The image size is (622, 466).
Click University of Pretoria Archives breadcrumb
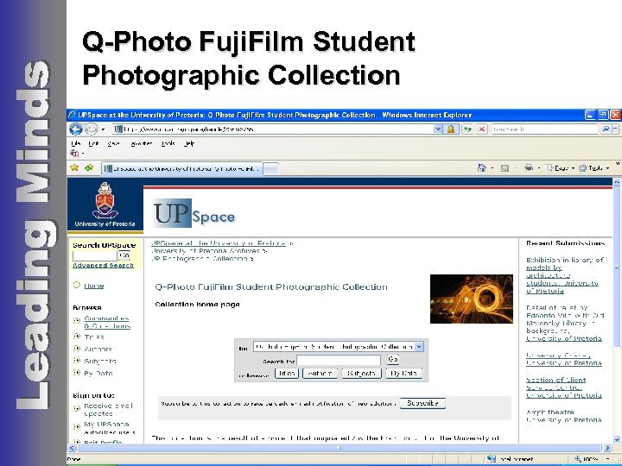[206, 251]
